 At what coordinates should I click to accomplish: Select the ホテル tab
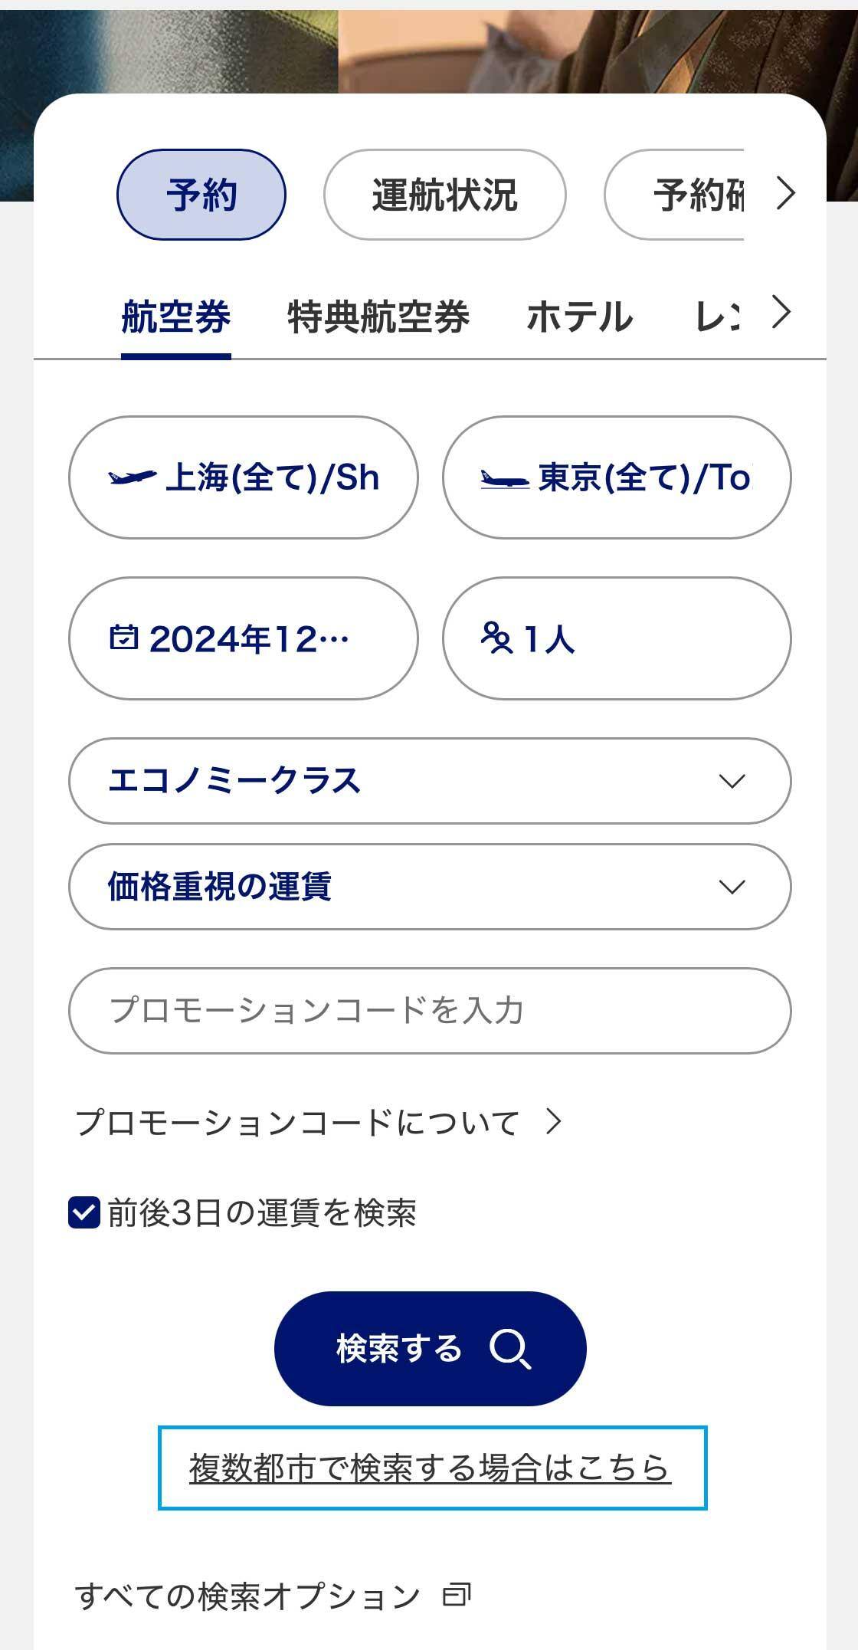point(580,317)
